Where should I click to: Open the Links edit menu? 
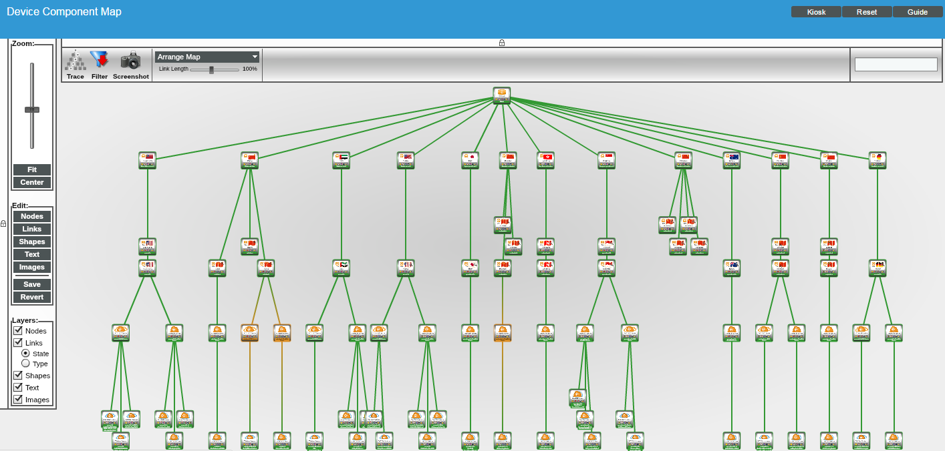32,229
